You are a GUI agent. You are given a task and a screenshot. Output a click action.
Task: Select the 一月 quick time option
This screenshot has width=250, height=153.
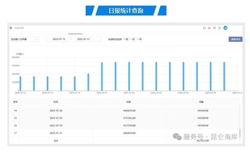pyautogui.click(x=133, y=39)
